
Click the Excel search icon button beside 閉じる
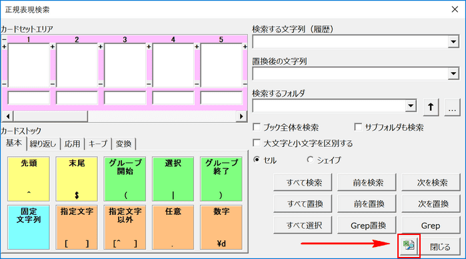(409, 246)
